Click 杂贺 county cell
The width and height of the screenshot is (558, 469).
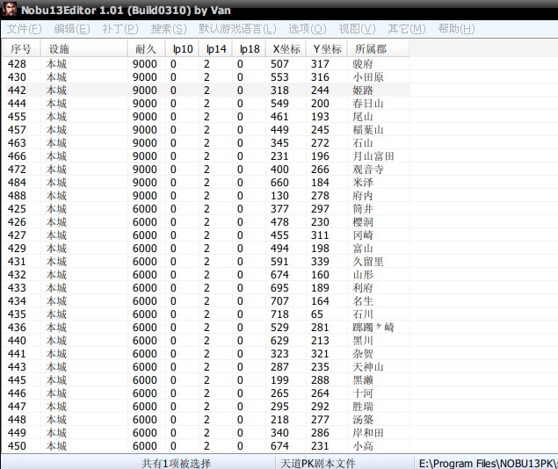click(x=363, y=353)
